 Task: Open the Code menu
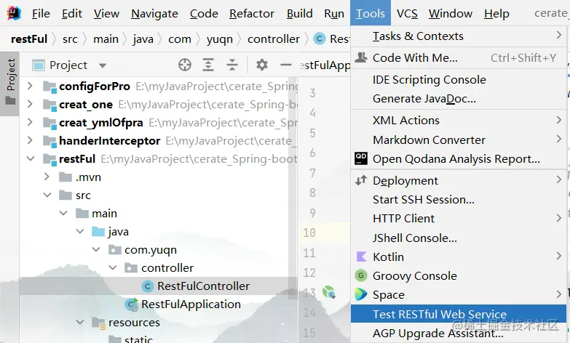coord(204,13)
